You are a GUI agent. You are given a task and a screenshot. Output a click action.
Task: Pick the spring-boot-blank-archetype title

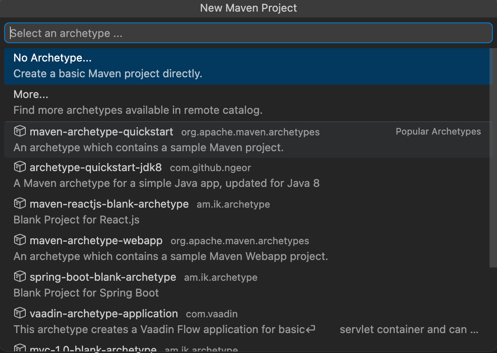click(x=103, y=277)
